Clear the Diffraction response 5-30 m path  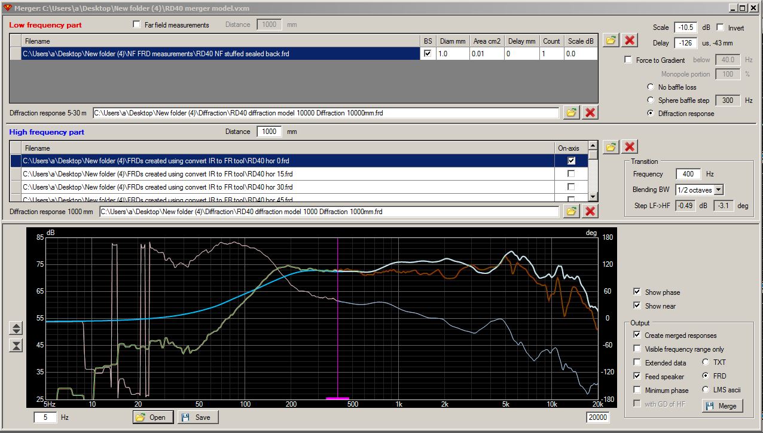[590, 112]
